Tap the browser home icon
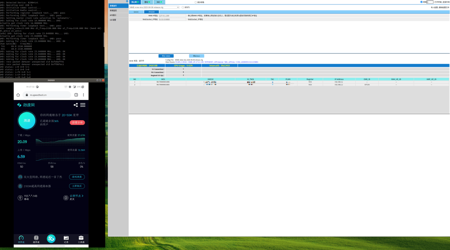The height and width of the screenshot is (250, 450). (18, 95)
